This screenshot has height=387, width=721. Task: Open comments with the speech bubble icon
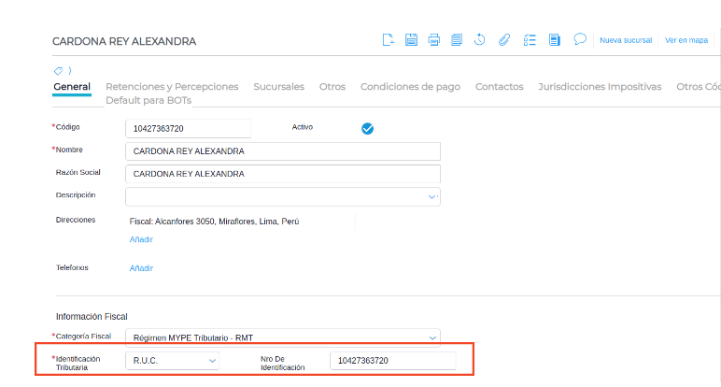(x=580, y=39)
